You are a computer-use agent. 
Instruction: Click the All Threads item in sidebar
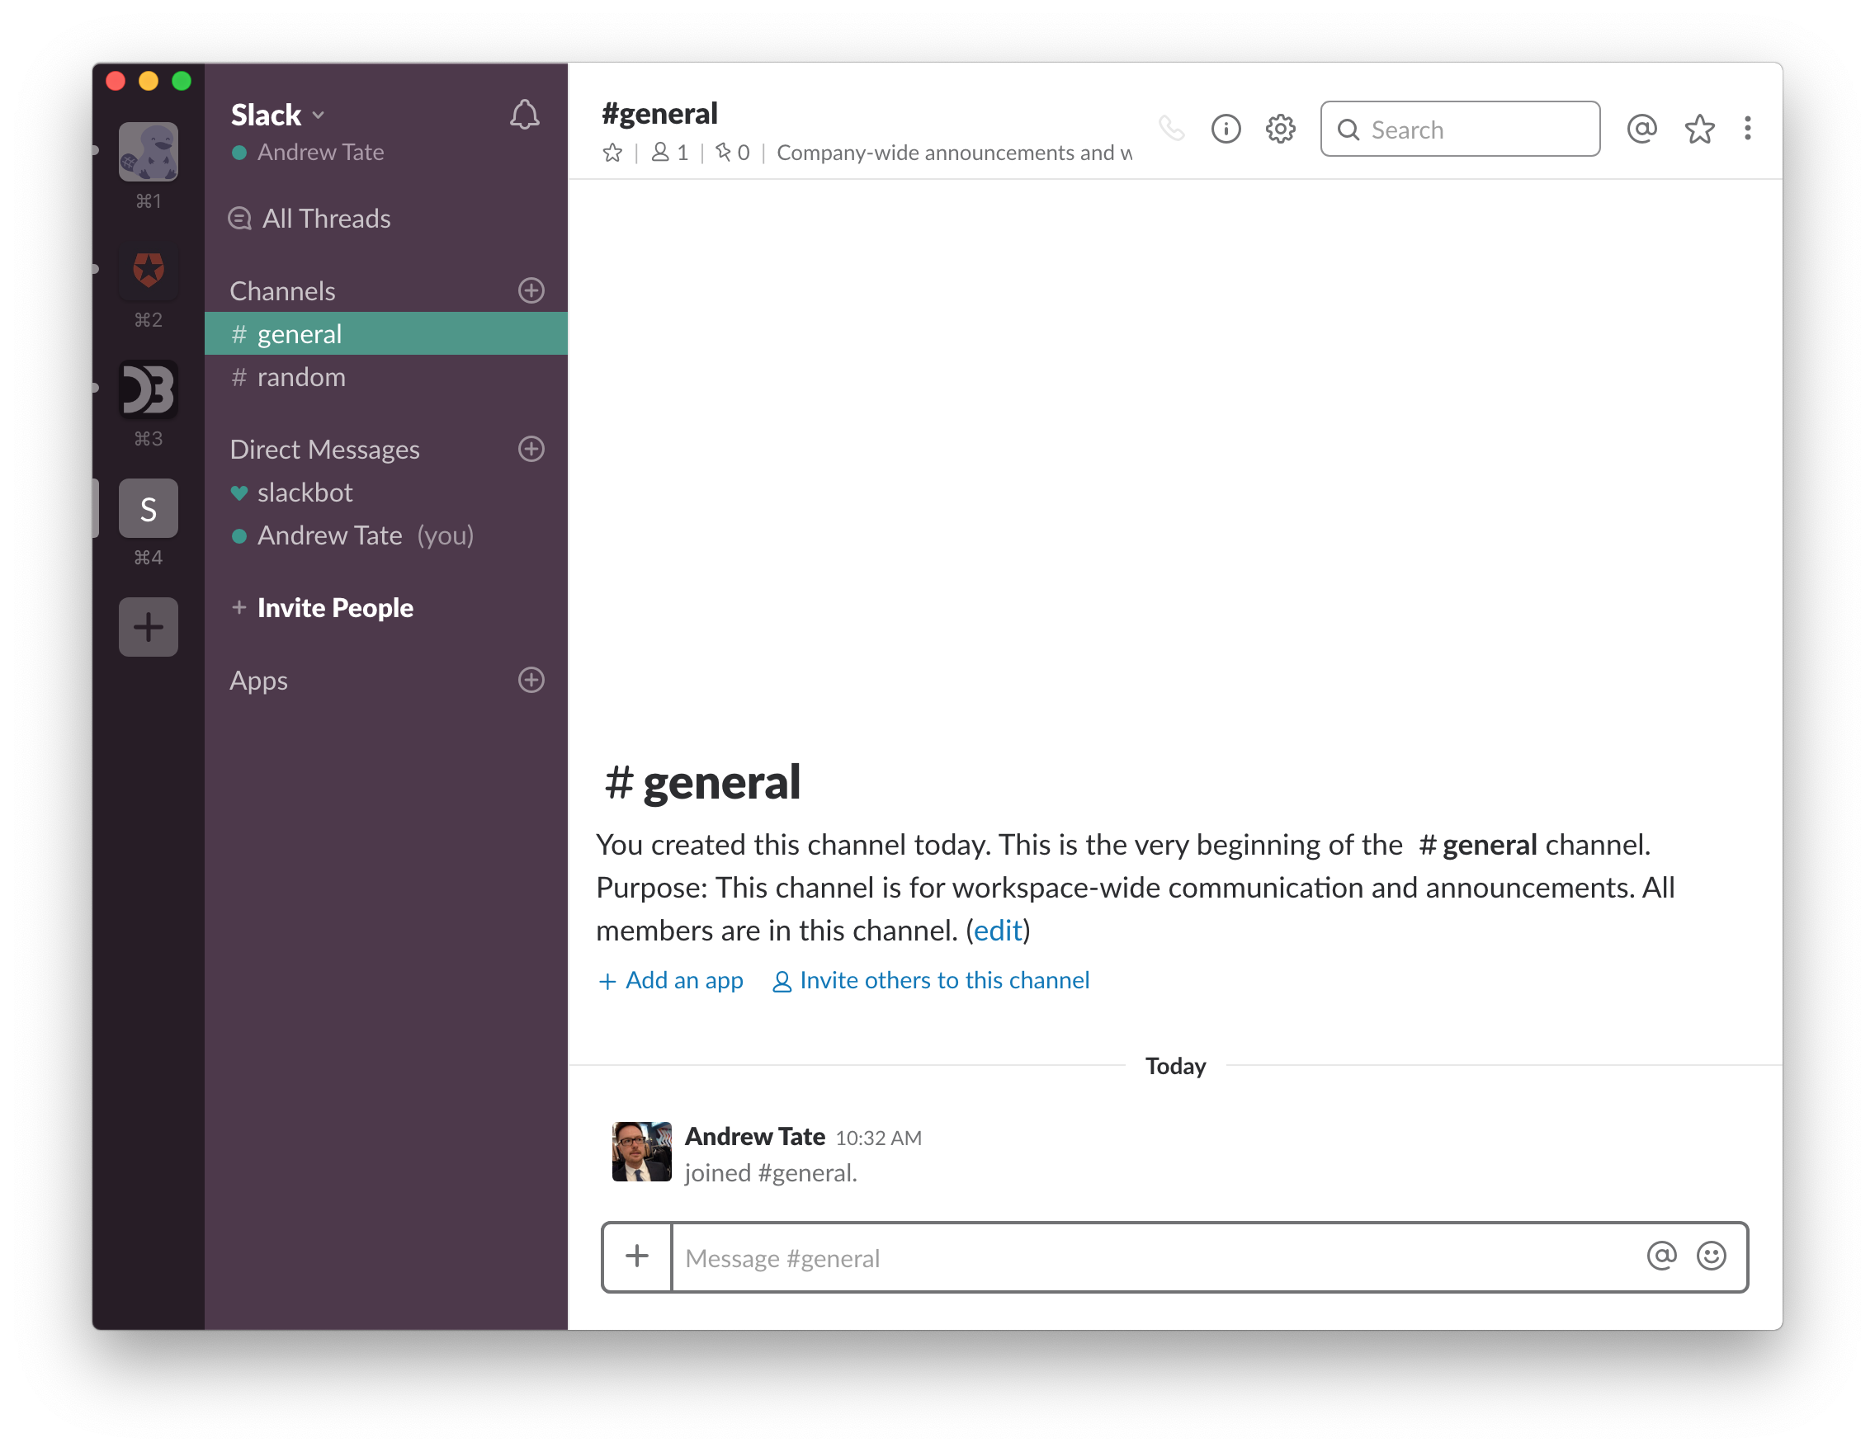324,218
